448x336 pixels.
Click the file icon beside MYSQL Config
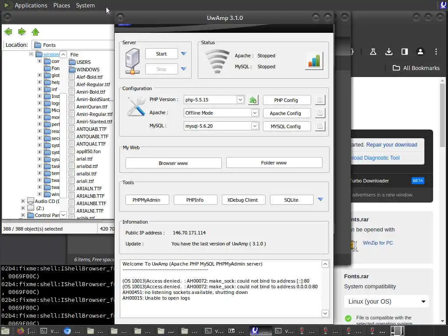click(320, 126)
